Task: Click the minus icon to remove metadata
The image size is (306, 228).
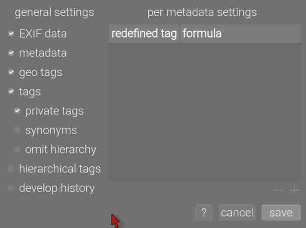Action: tap(279, 190)
